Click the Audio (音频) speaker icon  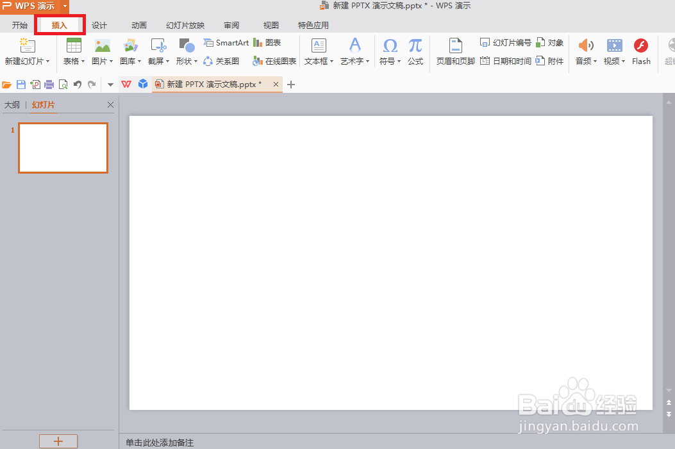pyautogui.click(x=586, y=45)
